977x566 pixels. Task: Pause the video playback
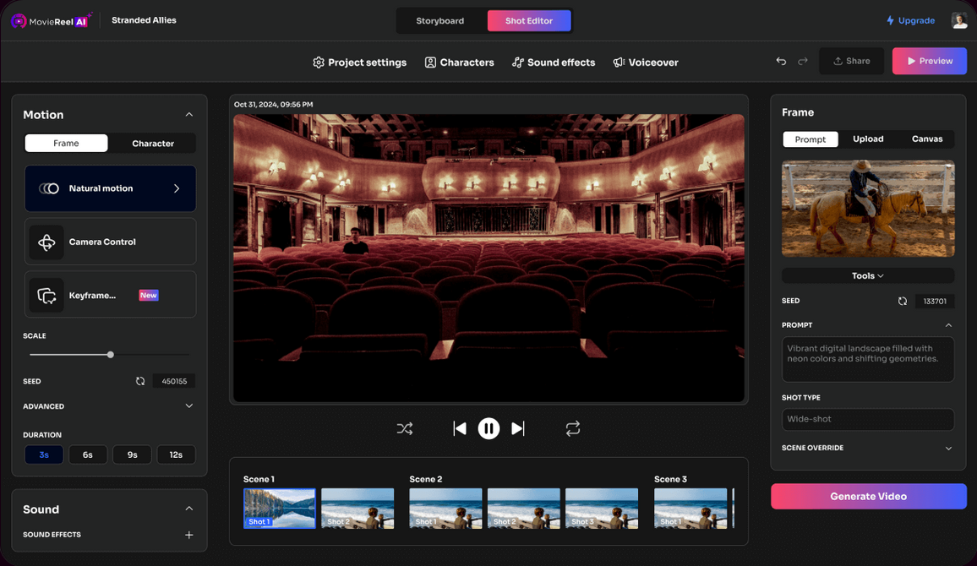click(488, 429)
